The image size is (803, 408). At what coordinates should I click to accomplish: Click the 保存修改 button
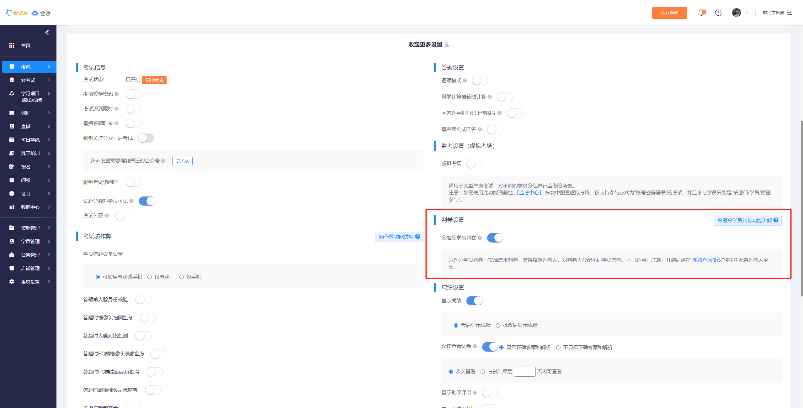[x=669, y=13]
